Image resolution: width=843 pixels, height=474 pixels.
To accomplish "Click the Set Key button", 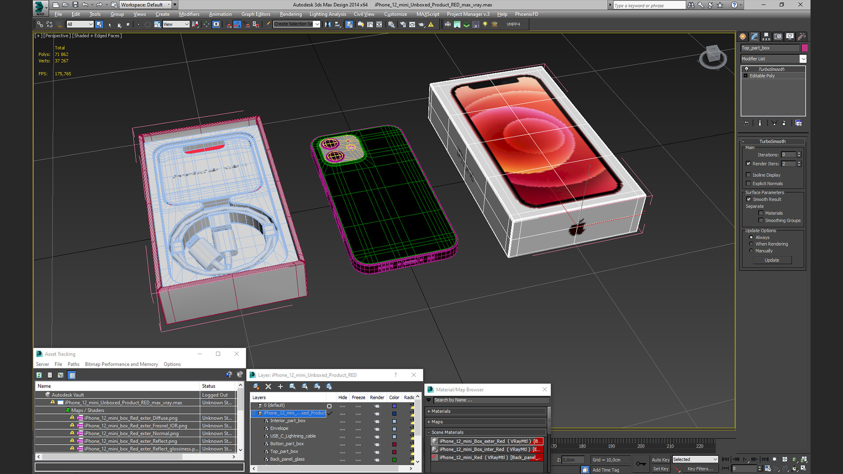I will 660,469.
